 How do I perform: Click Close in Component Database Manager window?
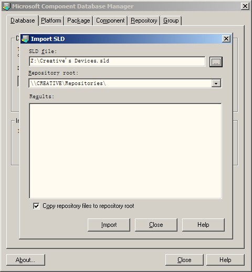tap(184, 260)
